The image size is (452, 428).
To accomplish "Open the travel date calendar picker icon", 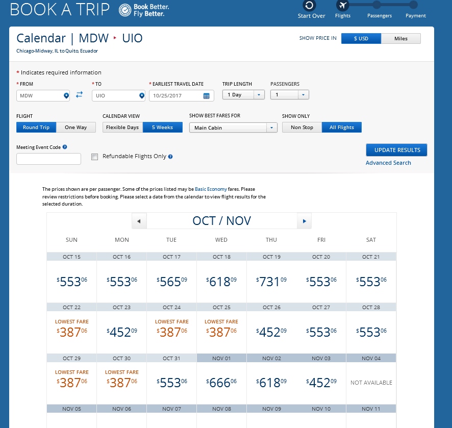I will [207, 96].
